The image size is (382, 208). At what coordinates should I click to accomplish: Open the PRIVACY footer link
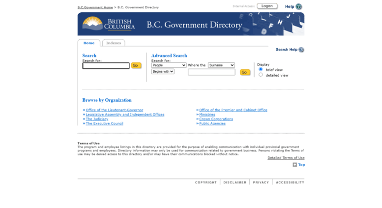click(x=261, y=182)
